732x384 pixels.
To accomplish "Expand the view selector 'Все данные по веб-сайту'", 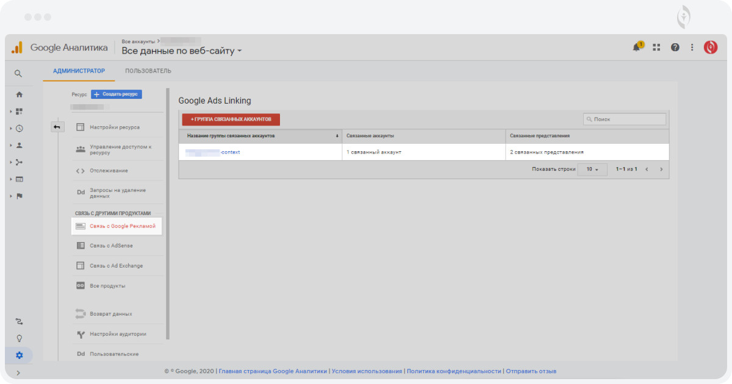I will coord(182,51).
